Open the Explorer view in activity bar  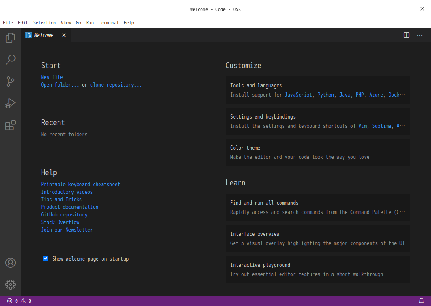pos(11,38)
